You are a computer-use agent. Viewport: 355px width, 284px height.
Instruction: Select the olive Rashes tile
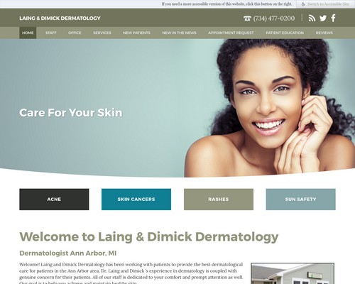coord(219,200)
